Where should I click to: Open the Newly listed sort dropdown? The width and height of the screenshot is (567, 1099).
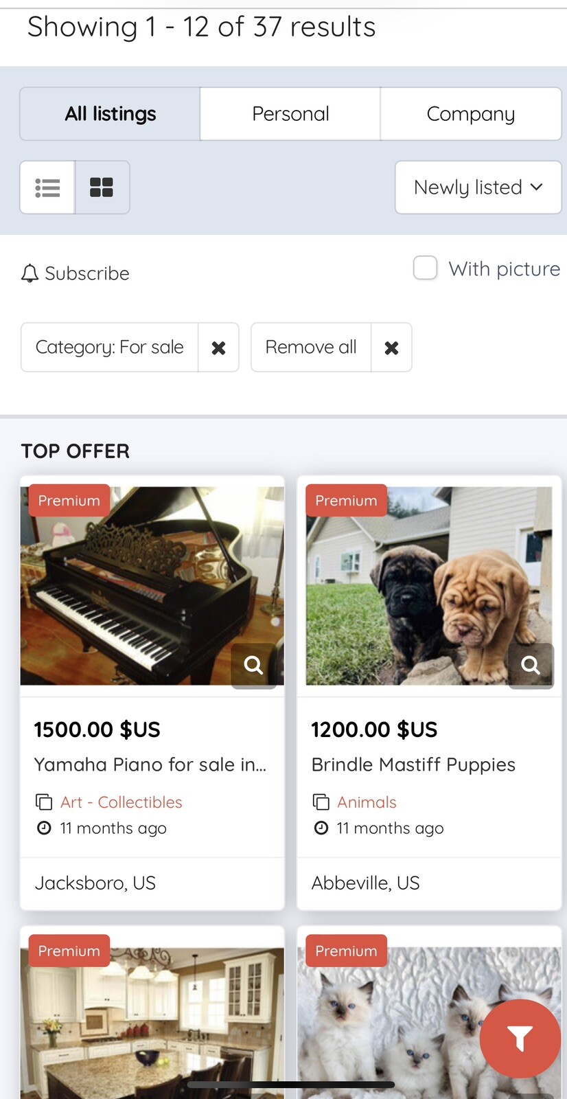pos(478,188)
